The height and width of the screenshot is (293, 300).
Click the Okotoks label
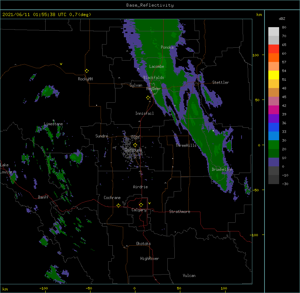pyautogui.click(x=143, y=244)
